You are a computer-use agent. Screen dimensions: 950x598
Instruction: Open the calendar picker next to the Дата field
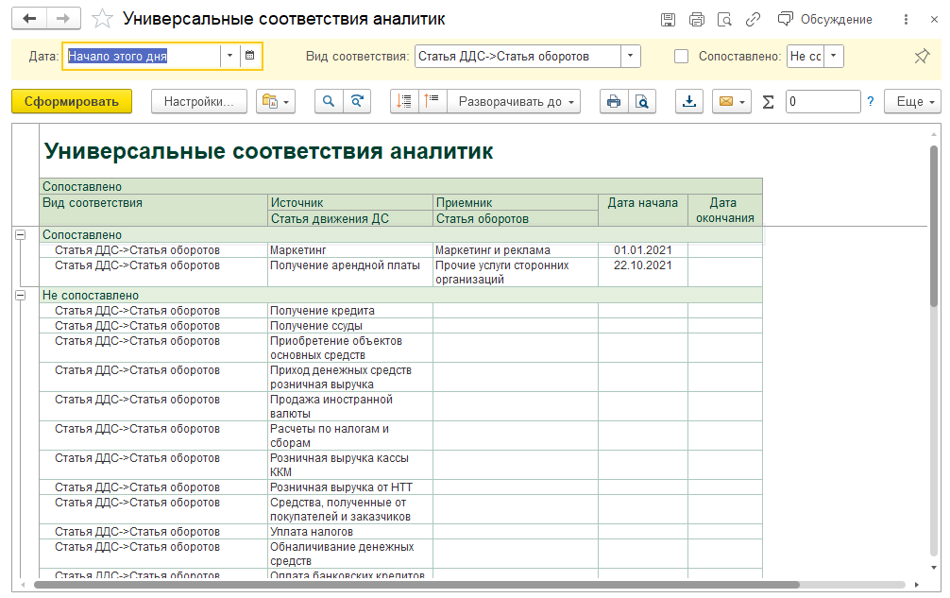click(250, 56)
